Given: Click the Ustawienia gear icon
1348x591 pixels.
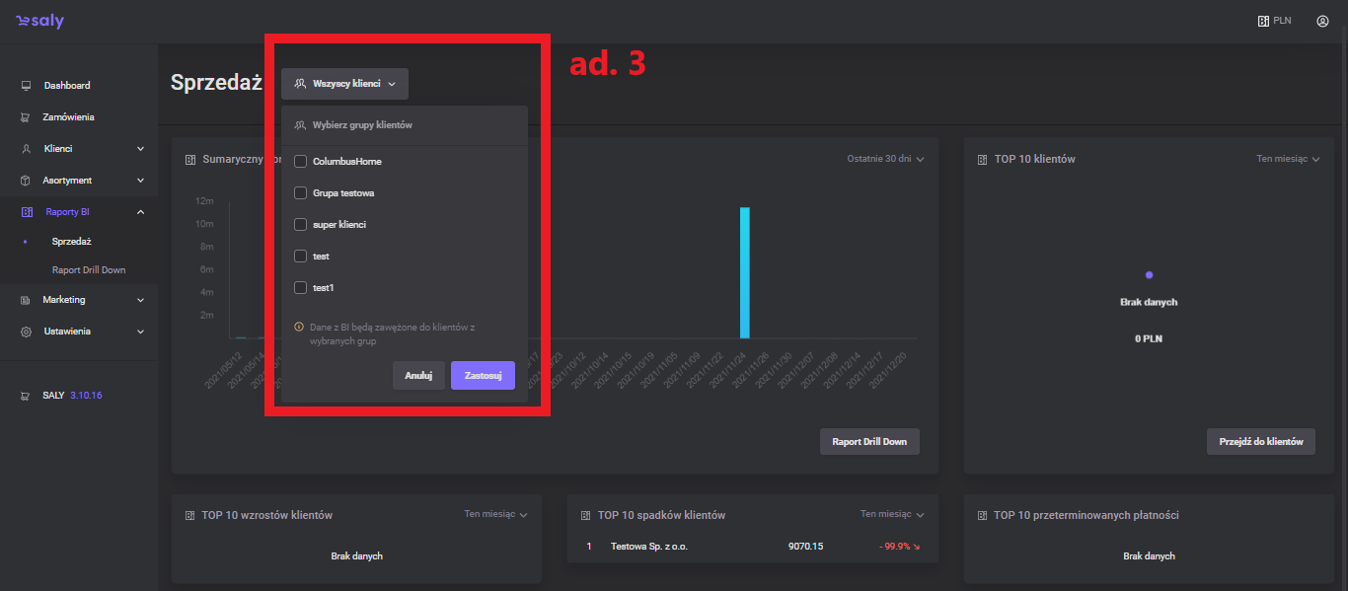Looking at the screenshot, I should point(27,332).
